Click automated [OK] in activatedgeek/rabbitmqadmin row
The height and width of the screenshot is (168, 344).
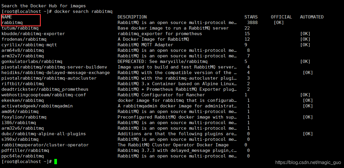(x=308, y=106)
